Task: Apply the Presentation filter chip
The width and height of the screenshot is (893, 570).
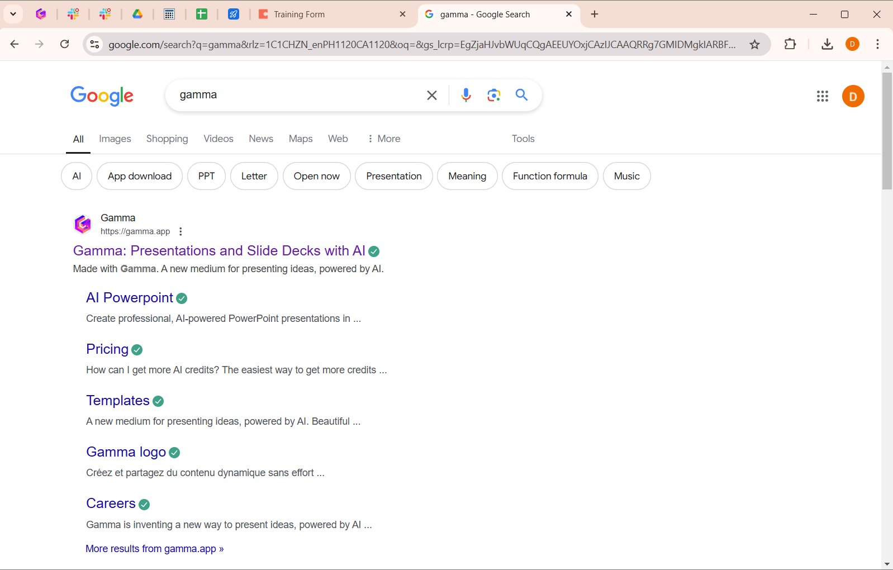Action: tap(394, 176)
